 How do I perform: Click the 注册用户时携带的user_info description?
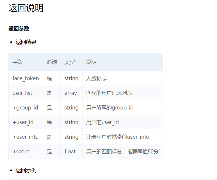point(118,137)
